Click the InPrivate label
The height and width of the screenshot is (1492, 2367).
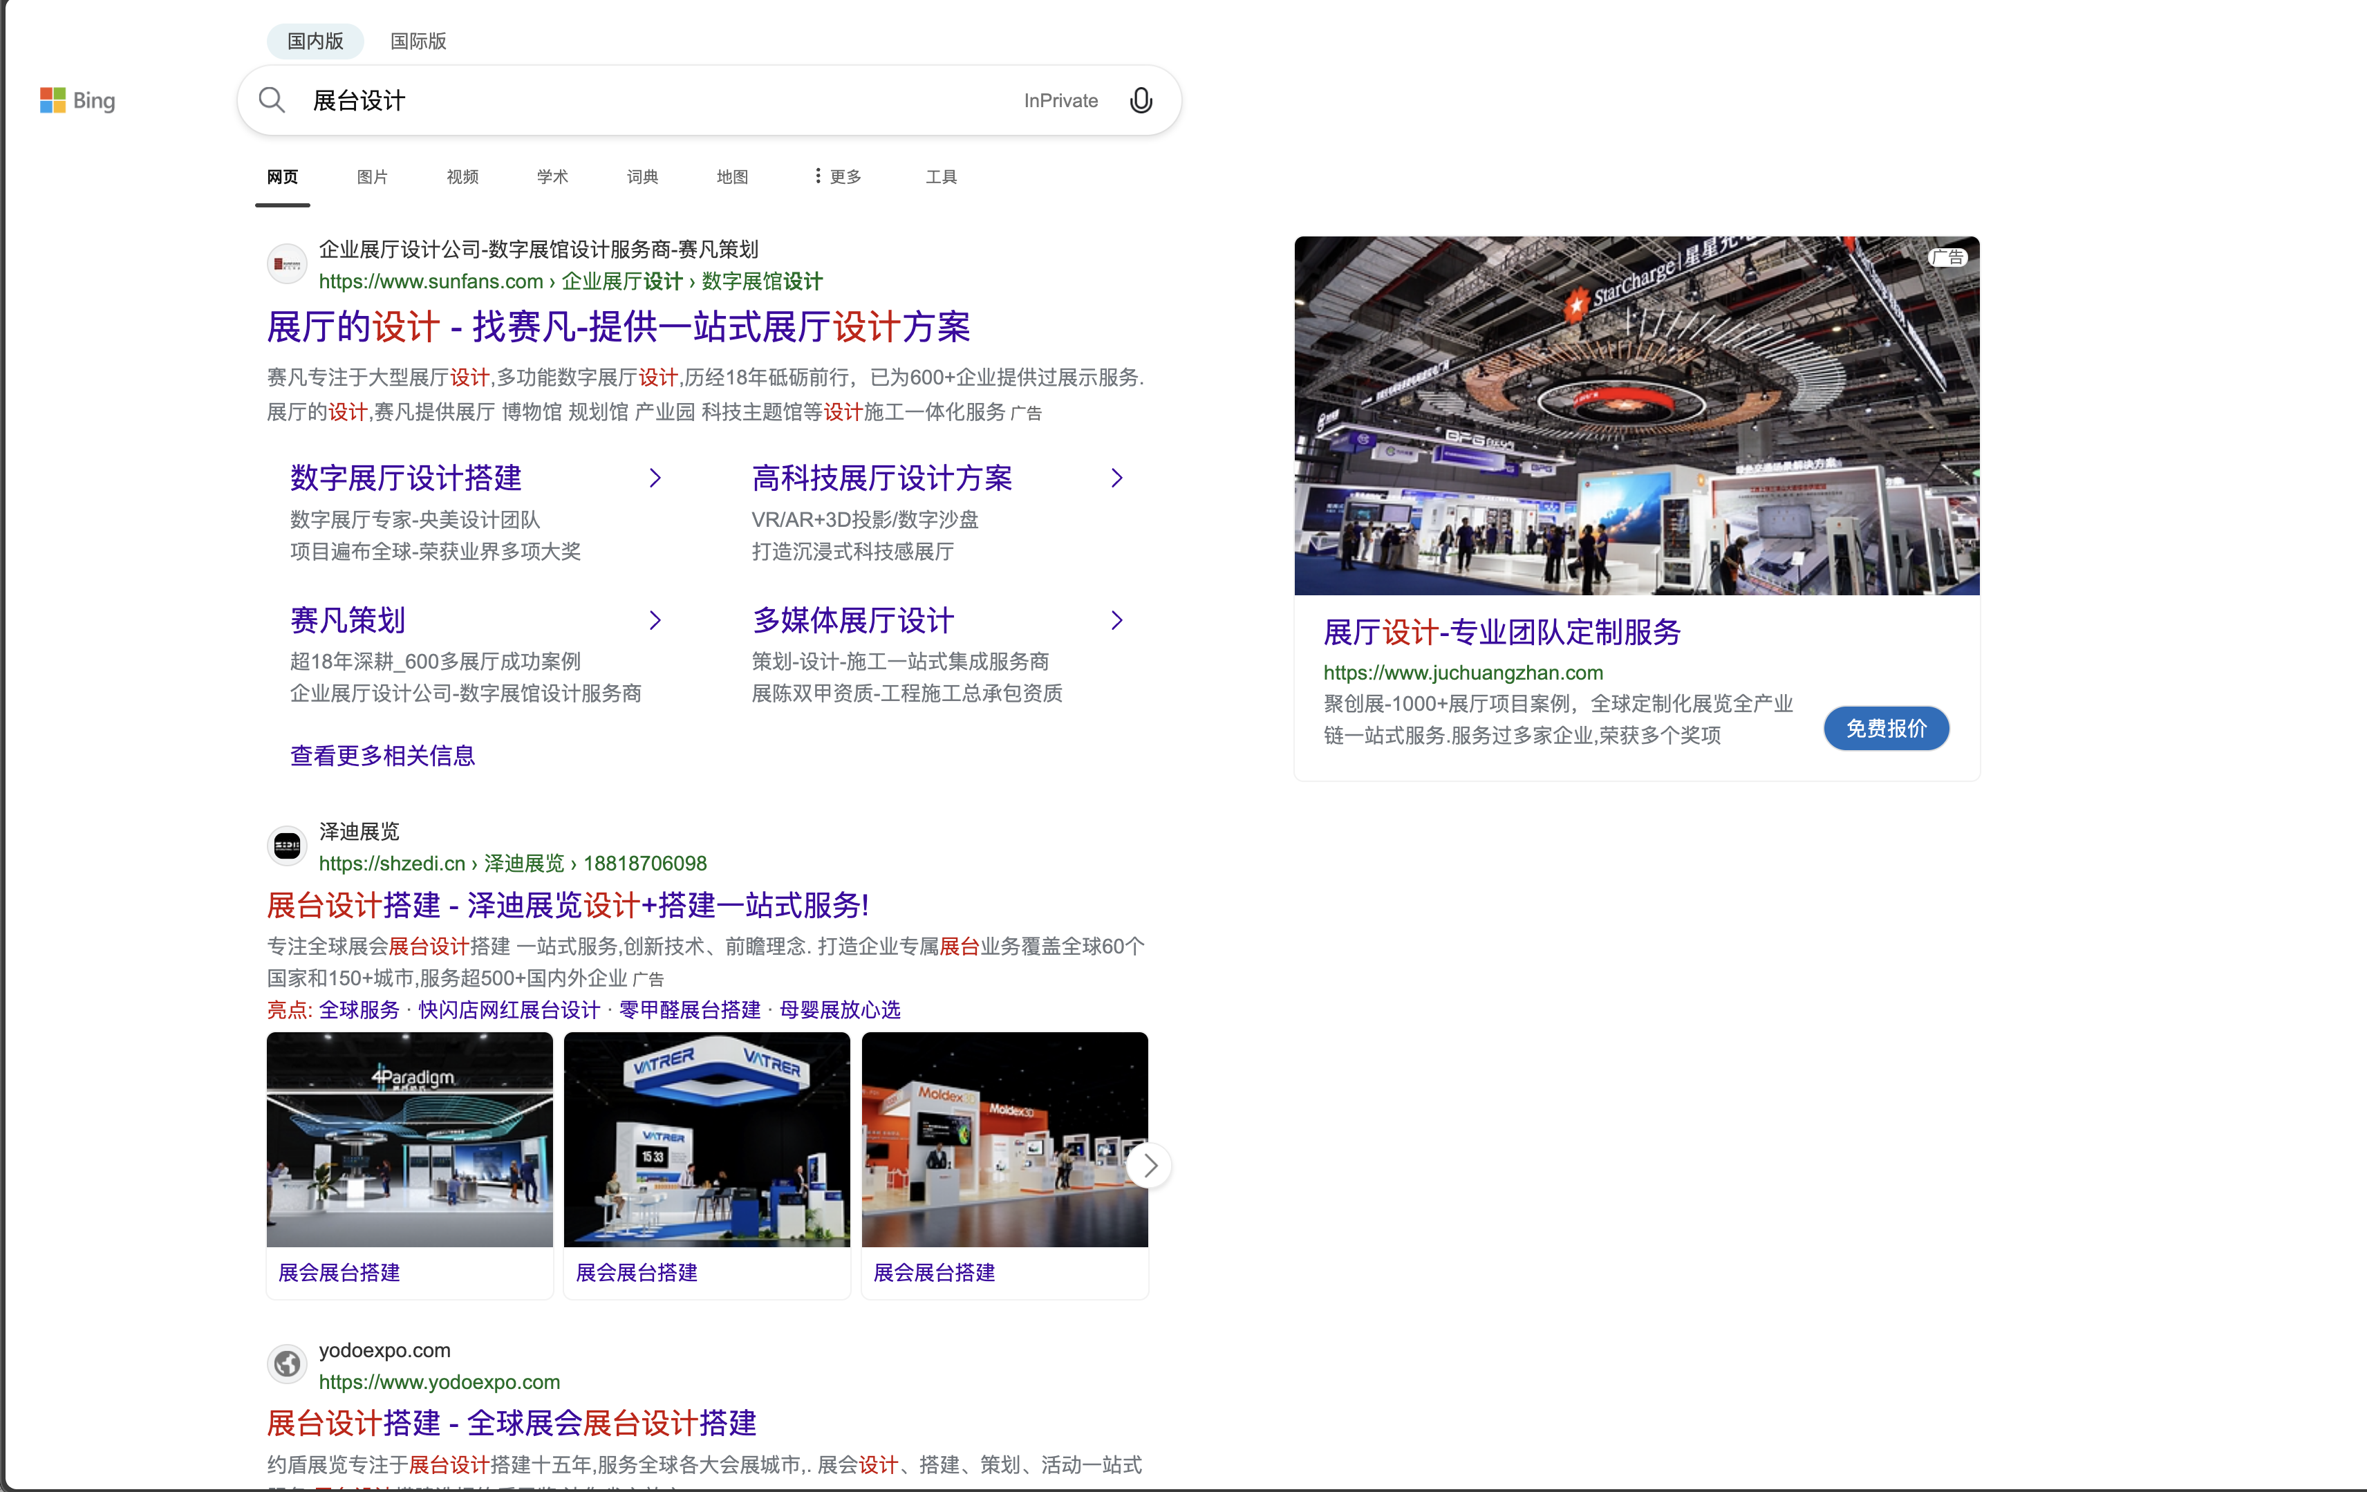1060,100
